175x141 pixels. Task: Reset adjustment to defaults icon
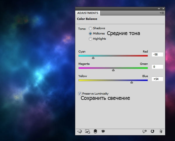[152, 131]
